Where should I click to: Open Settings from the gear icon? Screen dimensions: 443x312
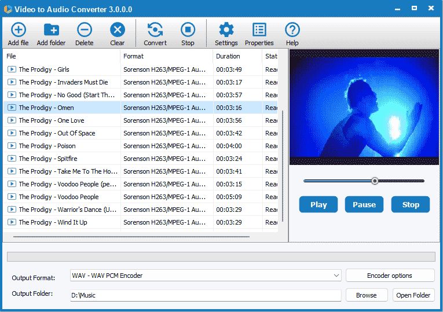[x=226, y=30]
